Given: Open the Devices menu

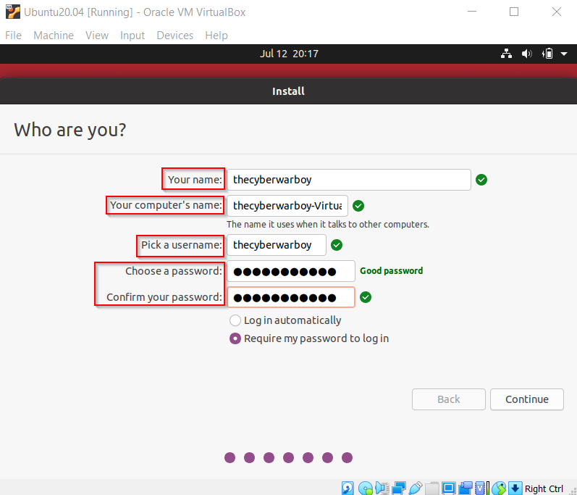Looking at the screenshot, I should [174, 36].
